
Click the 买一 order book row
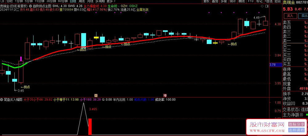[x=295, y=46]
